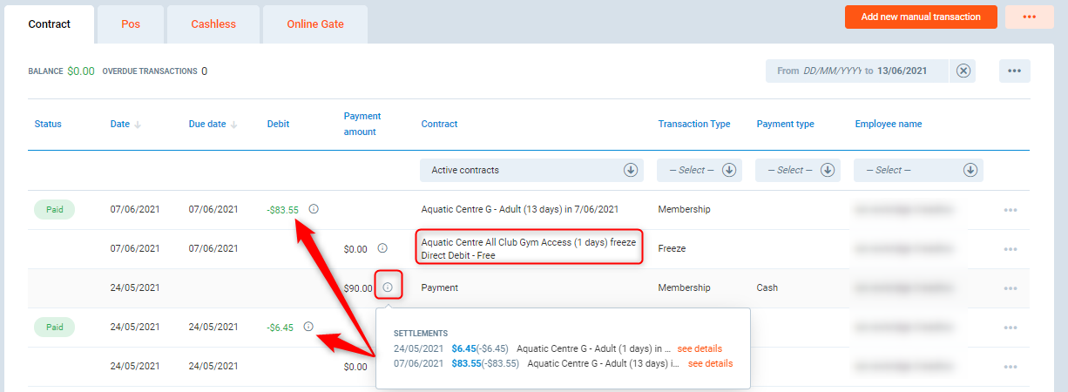Sort transactions by Date column arrow

(139, 125)
